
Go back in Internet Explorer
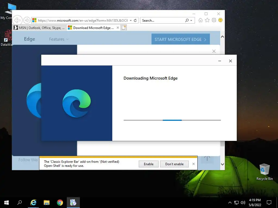click(17, 20)
